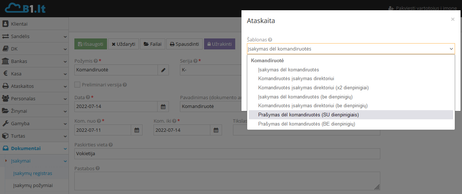Image resolution: width=462 pixels, height=194 pixels.
Task: Click the pencil edit icon beside Požymis
Action: pyautogui.click(x=163, y=70)
